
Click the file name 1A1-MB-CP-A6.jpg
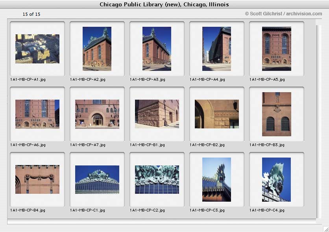28,145
